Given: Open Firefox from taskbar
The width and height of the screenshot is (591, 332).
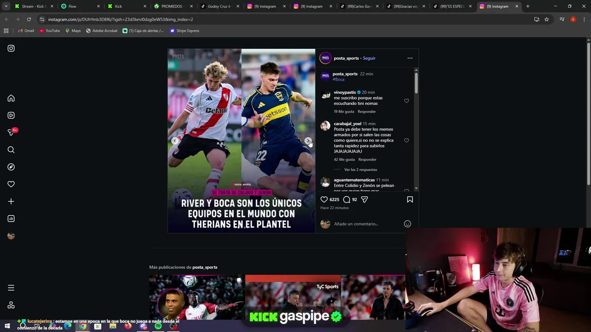Looking at the screenshot, I should 128,326.
